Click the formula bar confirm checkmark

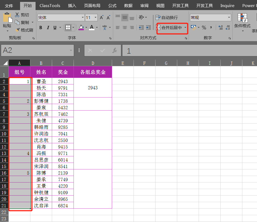pos(103,50)
